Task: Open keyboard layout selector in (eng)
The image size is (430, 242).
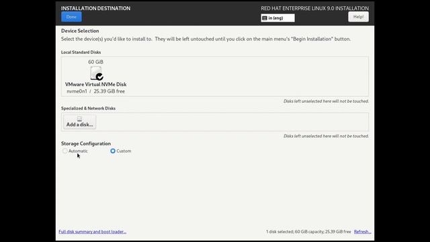Action: (x=277, y=18)
